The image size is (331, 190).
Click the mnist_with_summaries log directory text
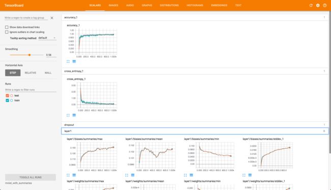pos(18,183)
